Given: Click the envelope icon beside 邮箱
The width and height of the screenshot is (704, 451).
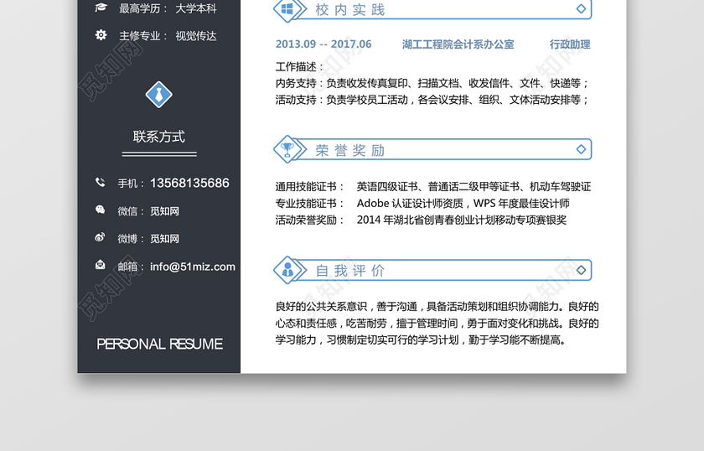Looking at the screenshot, I should tap(100, 265).
